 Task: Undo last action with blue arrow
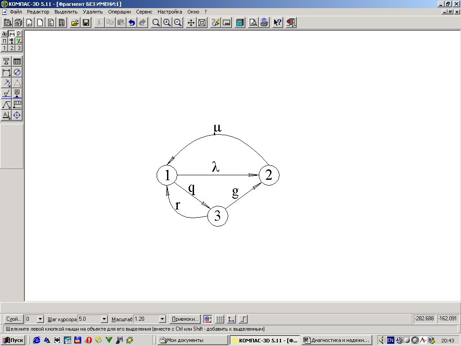[x=132, y=23]
